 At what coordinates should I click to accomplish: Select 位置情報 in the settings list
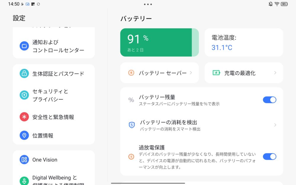[x=43, y=136]
